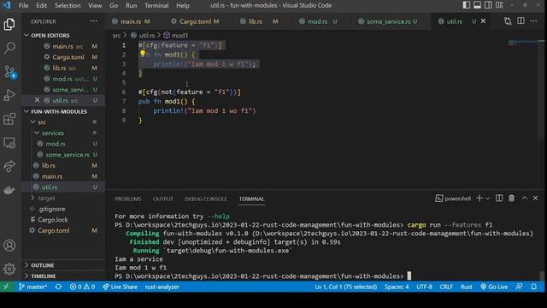The image size is (547, 308).
Task: Expand the Timeline section
Action: [x=26, y=275]
